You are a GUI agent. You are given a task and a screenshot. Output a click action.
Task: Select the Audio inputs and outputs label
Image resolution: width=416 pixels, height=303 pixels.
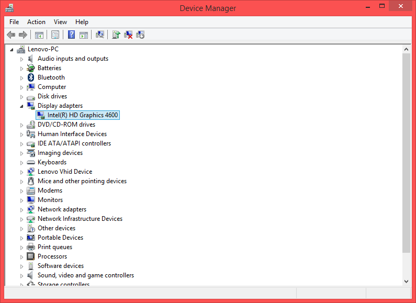pos(73,59)
